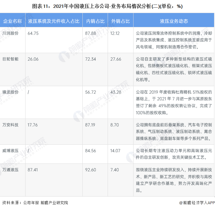The image size is (215, 209).
Task: Click company name 万安科技
Action: coord(10,125)
